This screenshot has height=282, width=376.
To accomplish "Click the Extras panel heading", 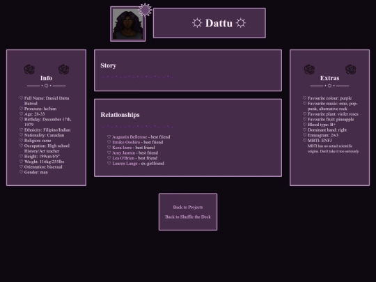I will 330,78.
